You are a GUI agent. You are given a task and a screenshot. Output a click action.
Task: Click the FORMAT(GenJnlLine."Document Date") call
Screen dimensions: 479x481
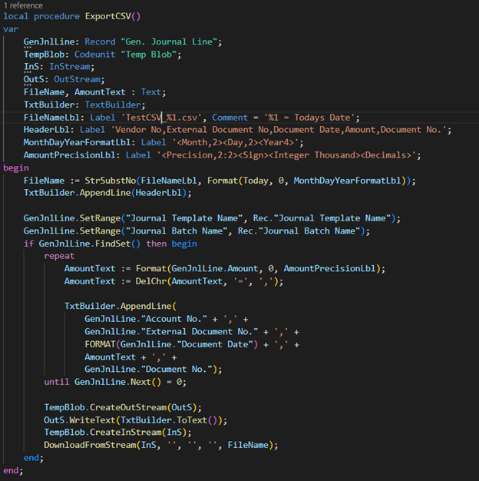point(171,344)
